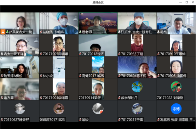Screen dimensions: 196x129
Task: Select video tile of 汪振宇-吉大一院脊柱
Action: point(137,23)
